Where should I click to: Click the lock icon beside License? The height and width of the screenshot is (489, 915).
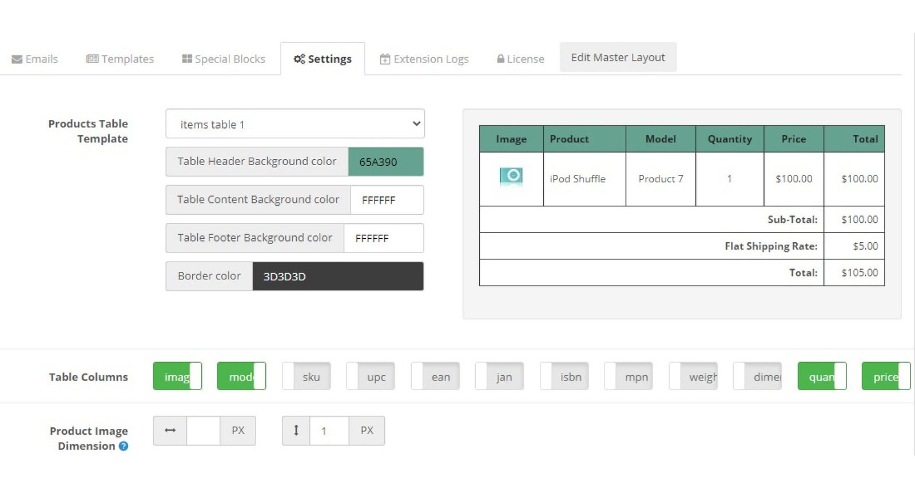point(500,59)
